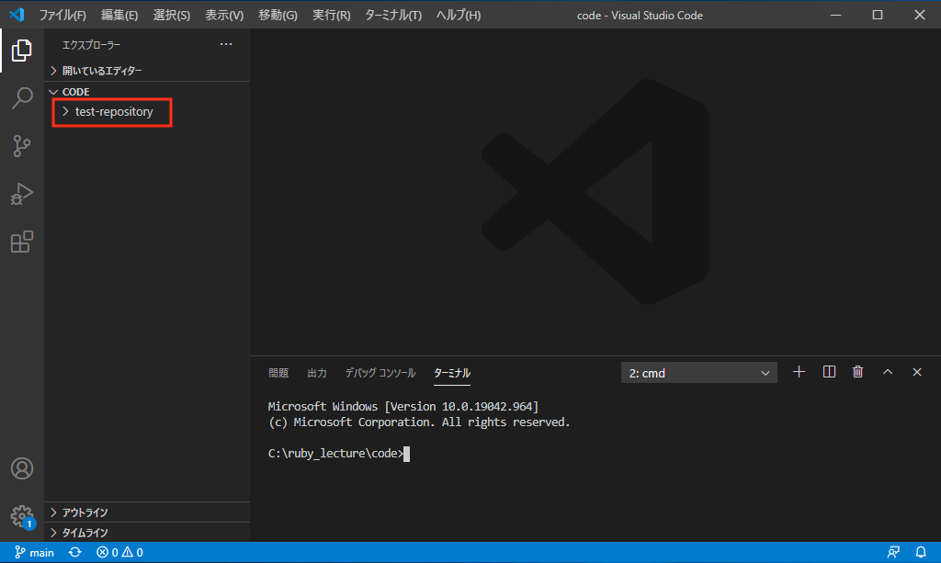Screen dimensions: 941x563
Task: Open the Explorer view in activity bar
Action: pyautogui.click(x=22, y=51)
